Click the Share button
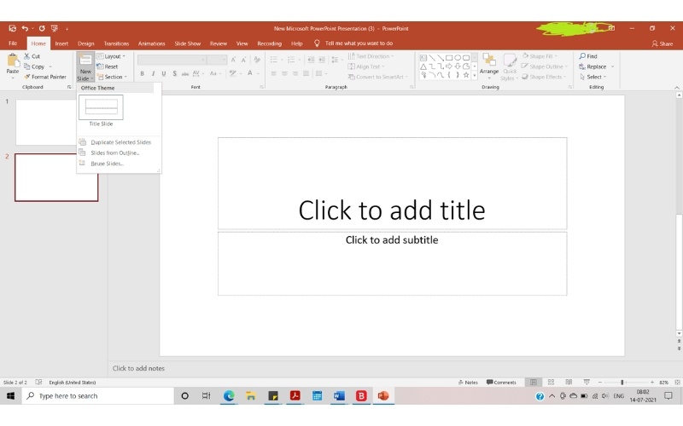683x426 pixels. click(x=663, y=43)
